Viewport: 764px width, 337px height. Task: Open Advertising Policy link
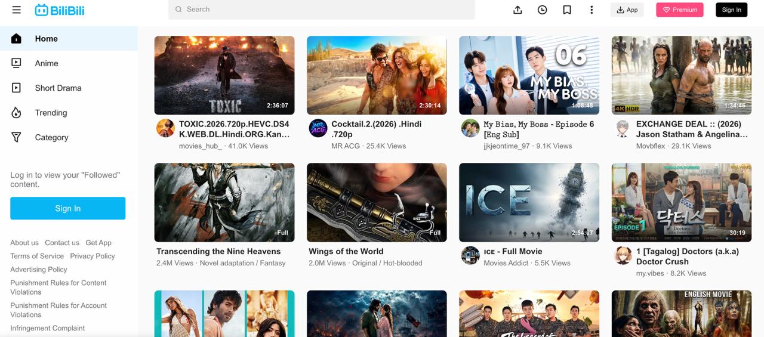[39, 270]
